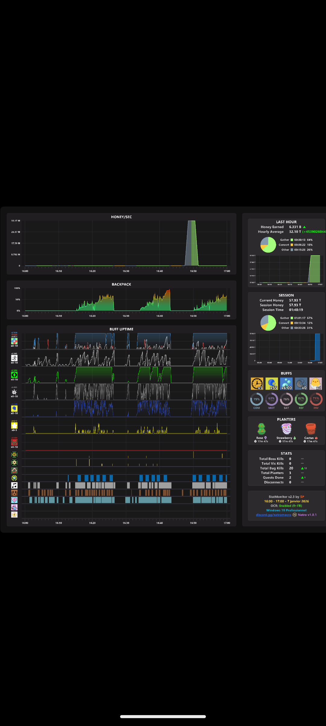326x726 pixels.
Task: Select the festive wreath icon
Action: (14, 470)
